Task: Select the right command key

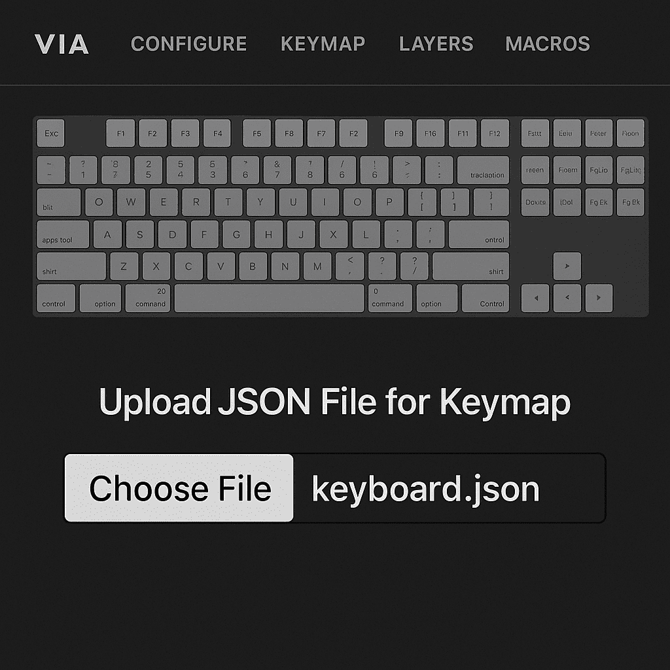Action: [x=390, y=298]
